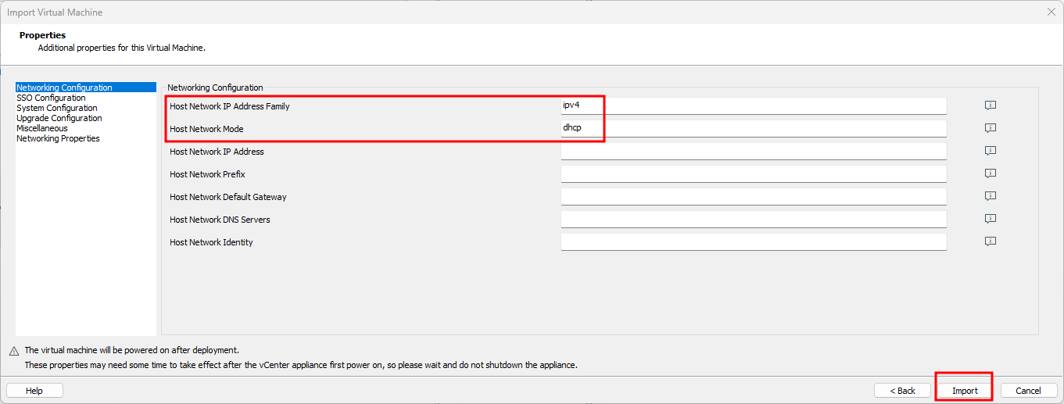Click the warning triangle icon near deployment notice
This screenshot has height=404, width=1064.
tap(13, 351)
